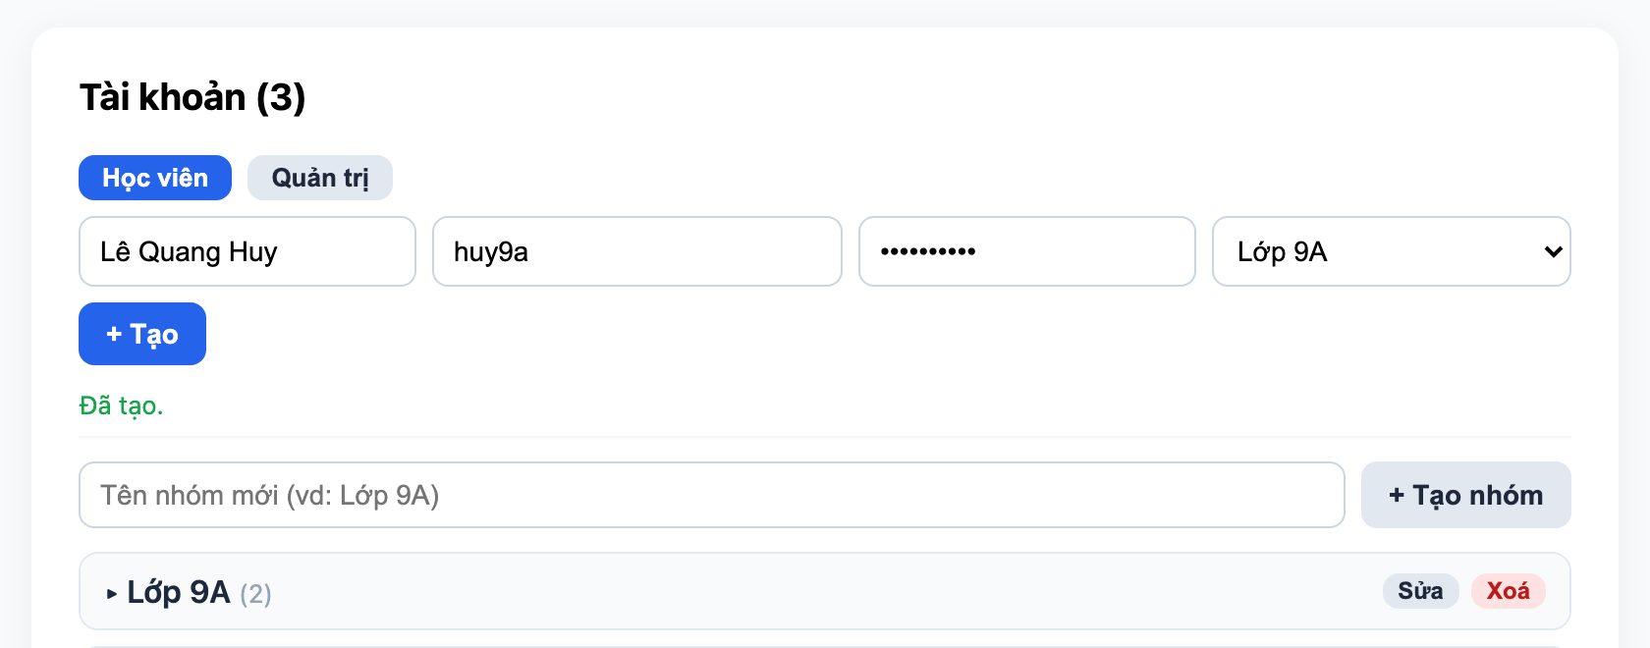1650x648 pixels.
Task: Expand the Lớp 9A group triangle
Action: 112,594
